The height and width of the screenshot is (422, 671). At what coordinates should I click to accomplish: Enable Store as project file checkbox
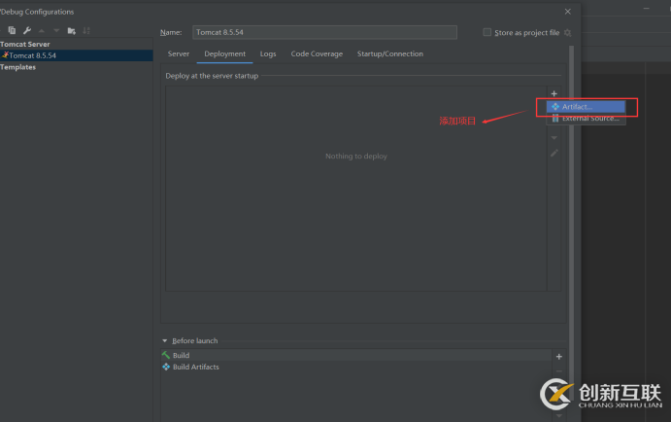(x=486, y=32)
